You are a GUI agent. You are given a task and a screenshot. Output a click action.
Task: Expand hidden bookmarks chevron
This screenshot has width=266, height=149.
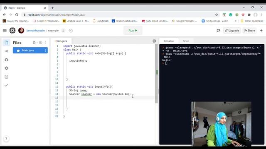tap(236, 21)
